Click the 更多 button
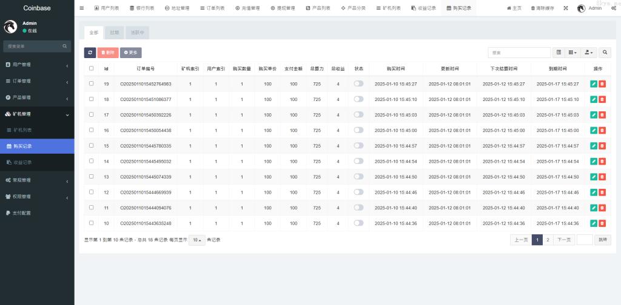621x305 pixels. [x=130, y=53]
